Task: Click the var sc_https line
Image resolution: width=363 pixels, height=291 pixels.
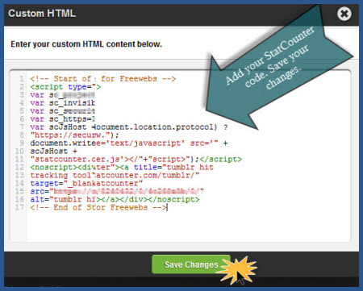Action: point(62,119)
